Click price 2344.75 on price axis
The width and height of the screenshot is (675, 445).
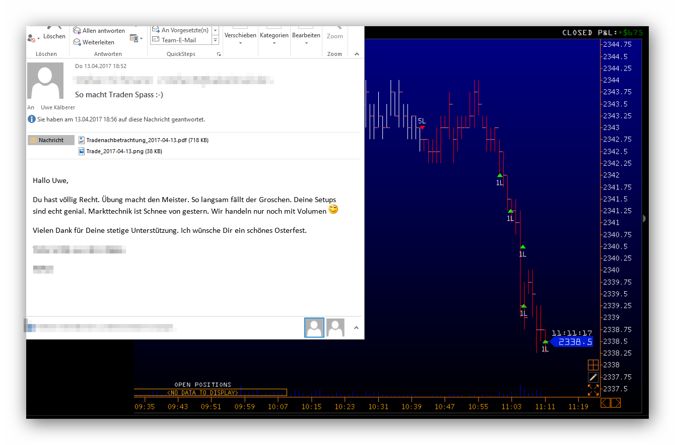617,44
